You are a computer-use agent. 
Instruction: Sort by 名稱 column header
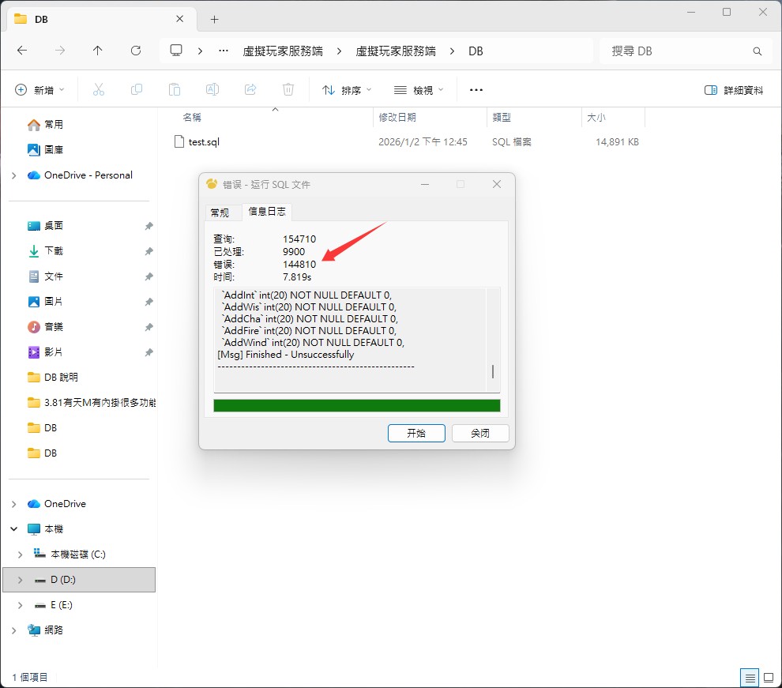pyautogui.click(x=192, y=117)
